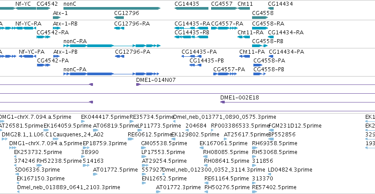Click the CG4558 gene feature
Image resolution: width=375 pixels, height=194 pixels.
pyautogui.click(x=260, y=18)
